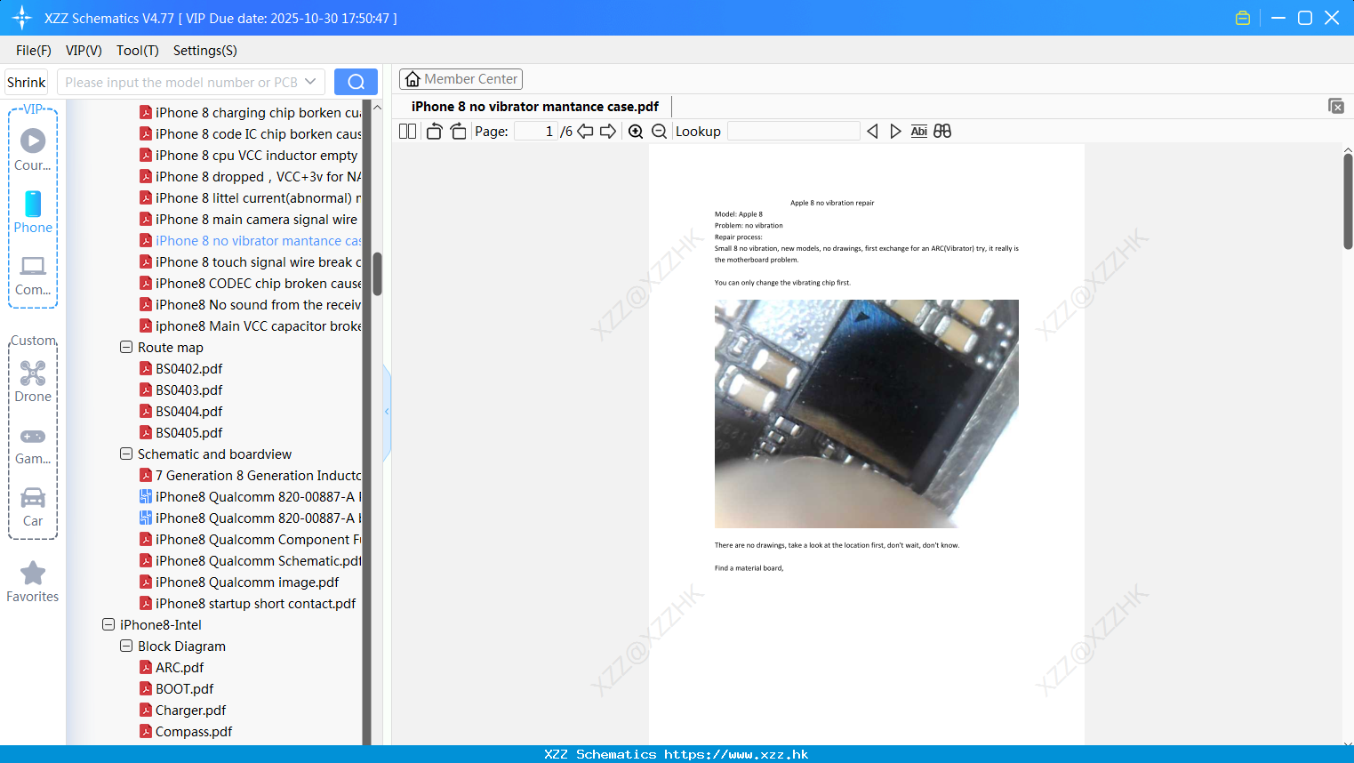Click the model number input field
This screenshot has width=1354, height=763.
click(x=180, y=82)
